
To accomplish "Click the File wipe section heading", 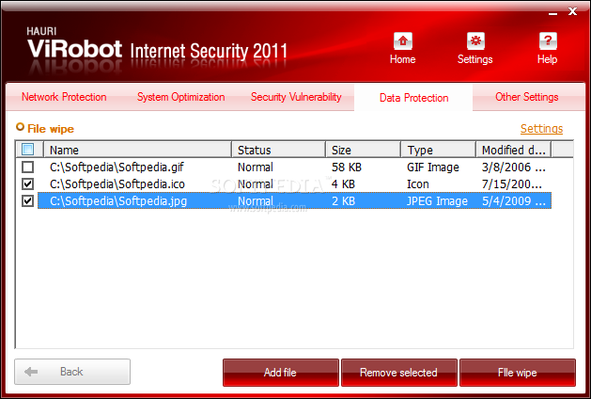I will pyautogui.click(x=51, y=129).
